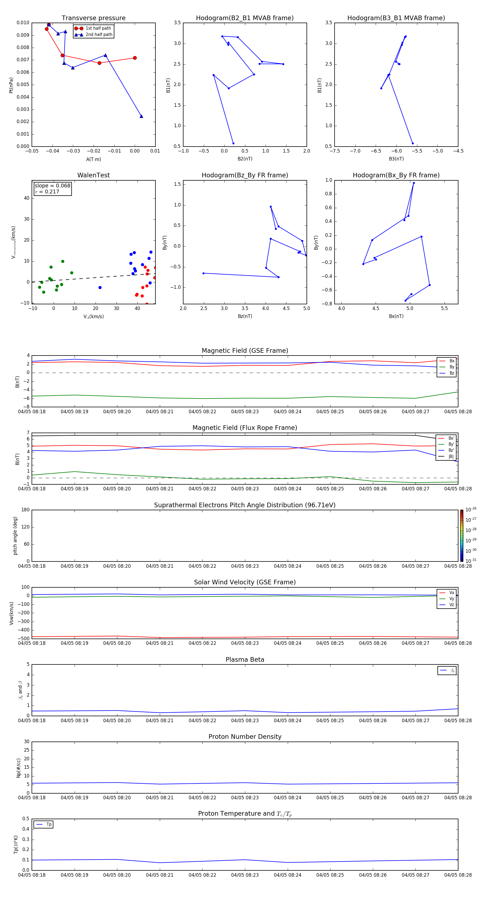This screenshot has height=899, width=490.
Task: Click the 'r = 0.217' annotation
Action: tap(47, 192)
